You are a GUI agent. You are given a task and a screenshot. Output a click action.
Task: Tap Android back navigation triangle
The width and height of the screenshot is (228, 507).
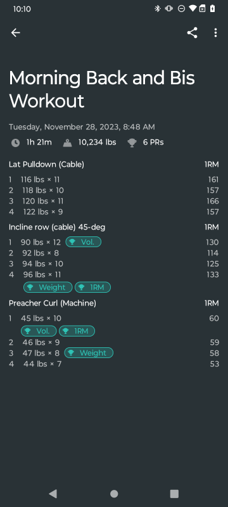click(x=53, y=494)
